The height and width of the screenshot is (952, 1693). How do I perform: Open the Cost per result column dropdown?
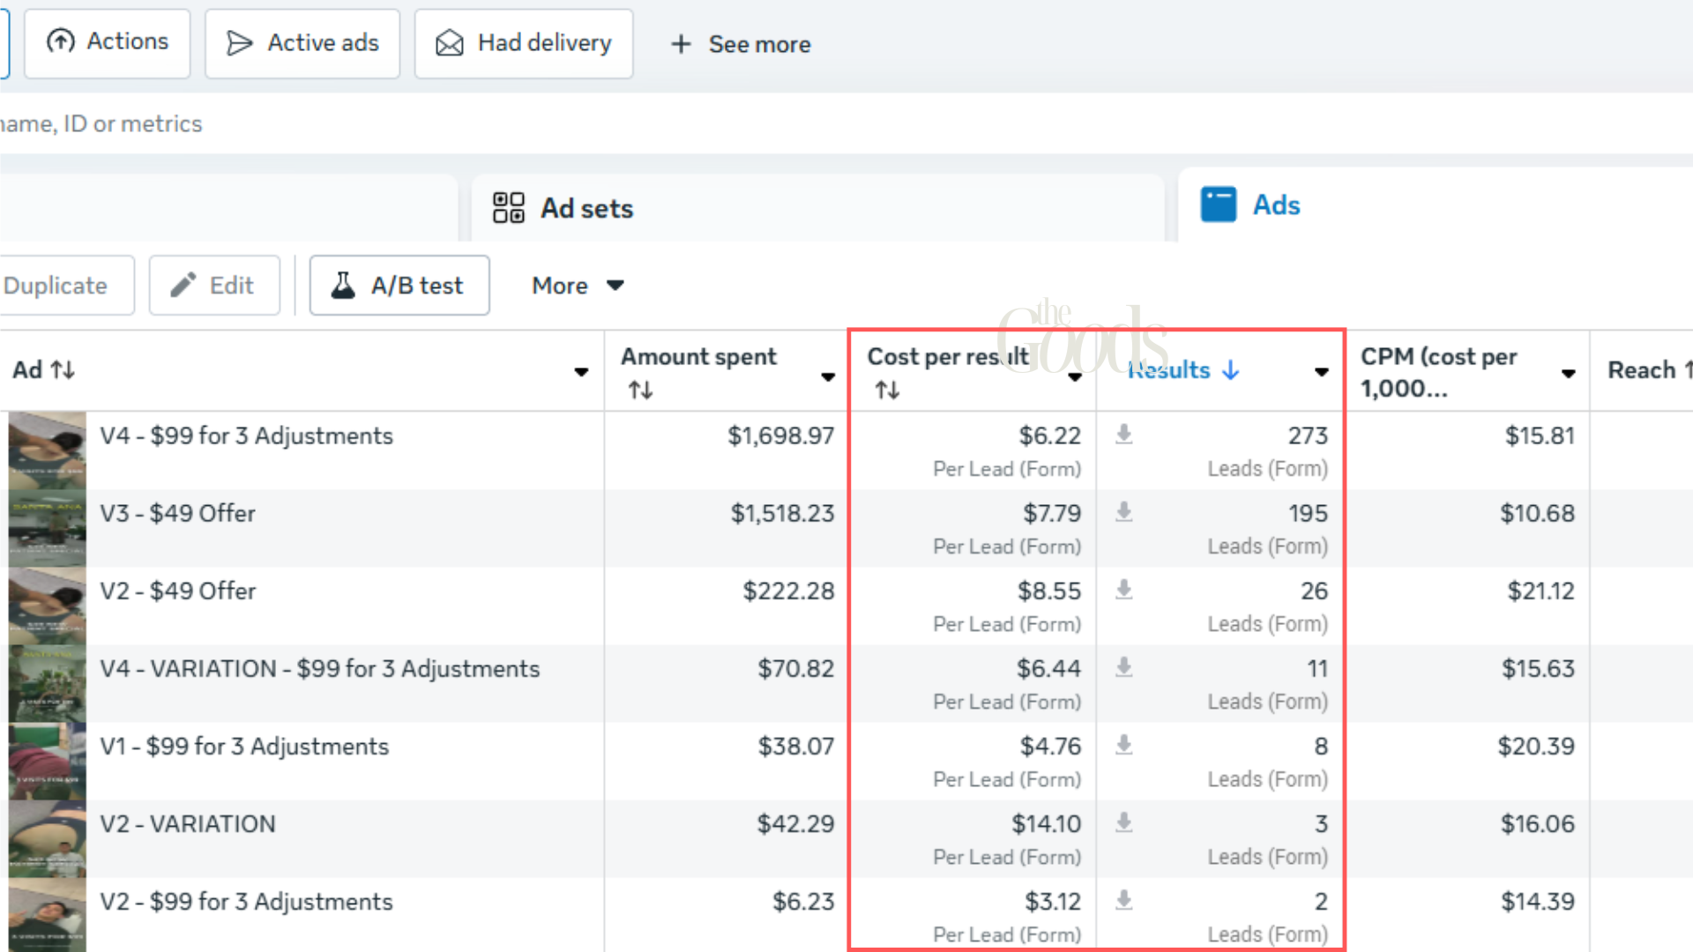tap(1075, 377)
